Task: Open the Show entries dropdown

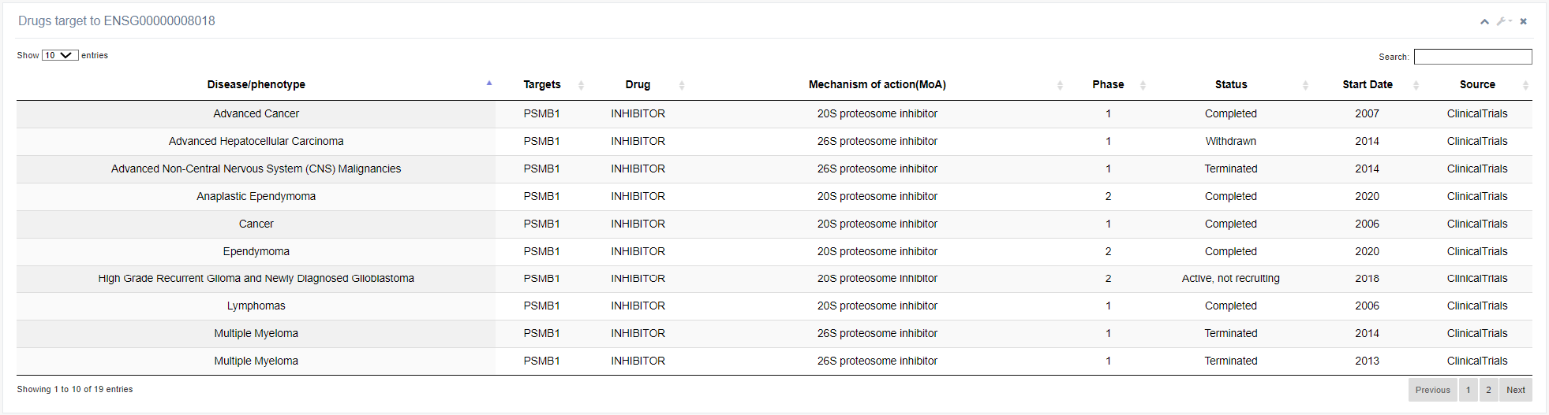Action: pos(60,55)
